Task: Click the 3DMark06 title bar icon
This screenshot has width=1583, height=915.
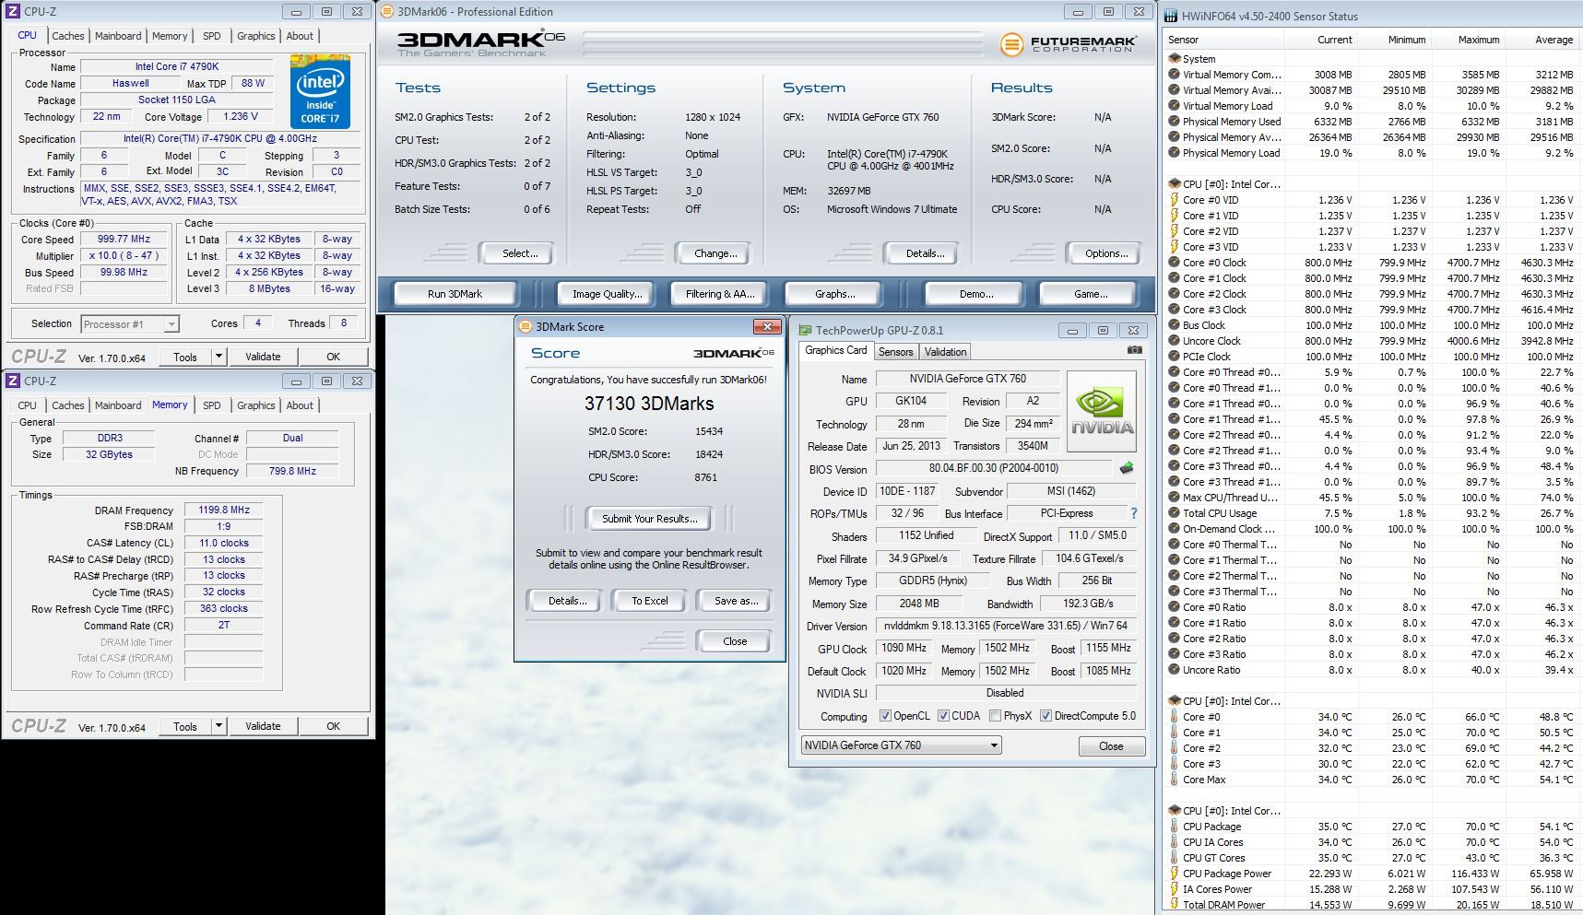Action: pyautogui.click(x=388, y=12)
